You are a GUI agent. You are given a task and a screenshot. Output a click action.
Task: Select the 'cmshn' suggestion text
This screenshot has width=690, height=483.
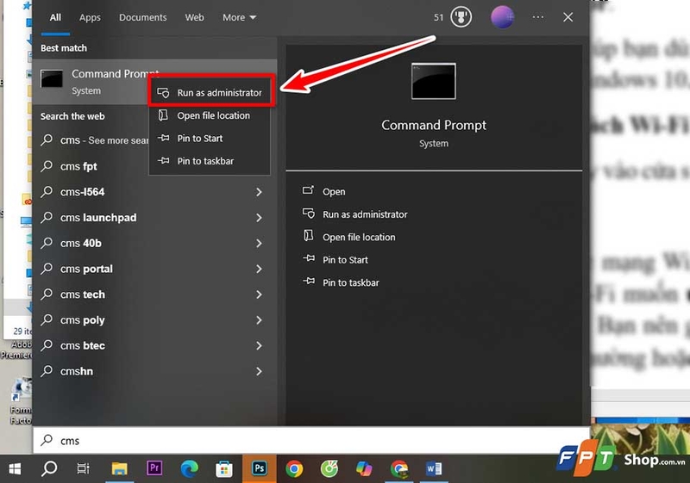[x=77, y=371]
